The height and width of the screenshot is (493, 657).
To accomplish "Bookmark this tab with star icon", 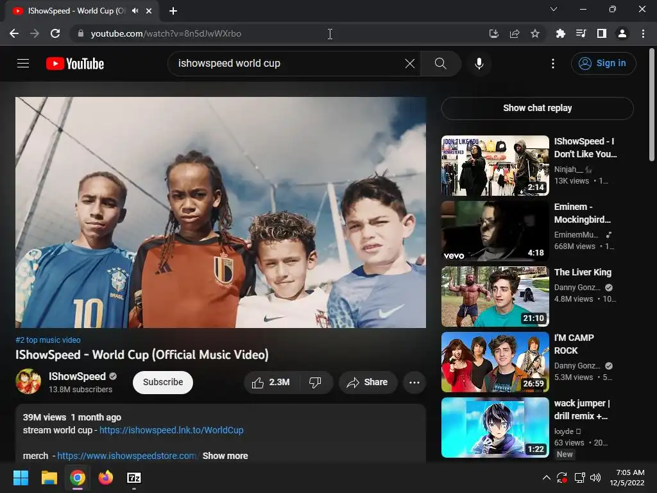I will click(535, 33).
